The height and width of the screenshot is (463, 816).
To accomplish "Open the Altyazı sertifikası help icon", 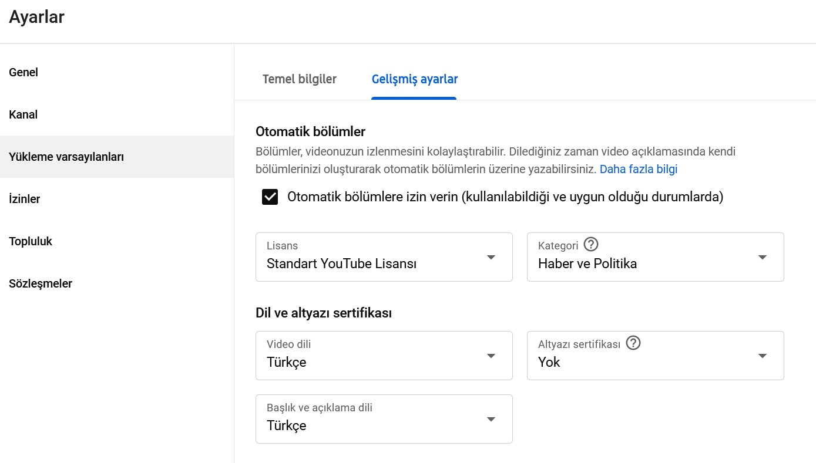I will point(633,343).
